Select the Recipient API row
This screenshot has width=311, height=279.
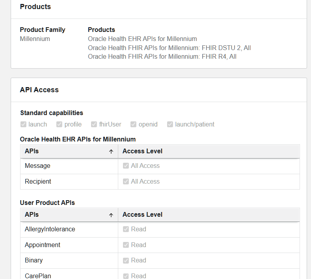(x=160, y=182)
